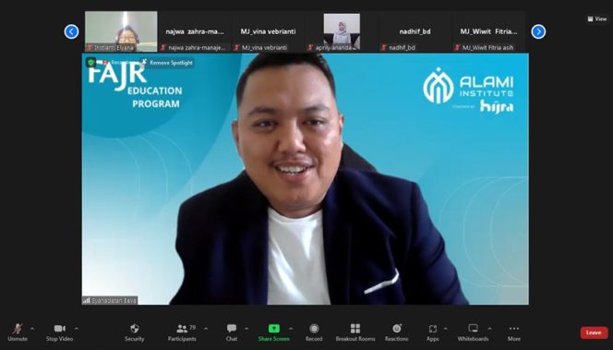Screen dimensions: 613x350
Task: Leave the meeting
Action: (x=594, y=332)
